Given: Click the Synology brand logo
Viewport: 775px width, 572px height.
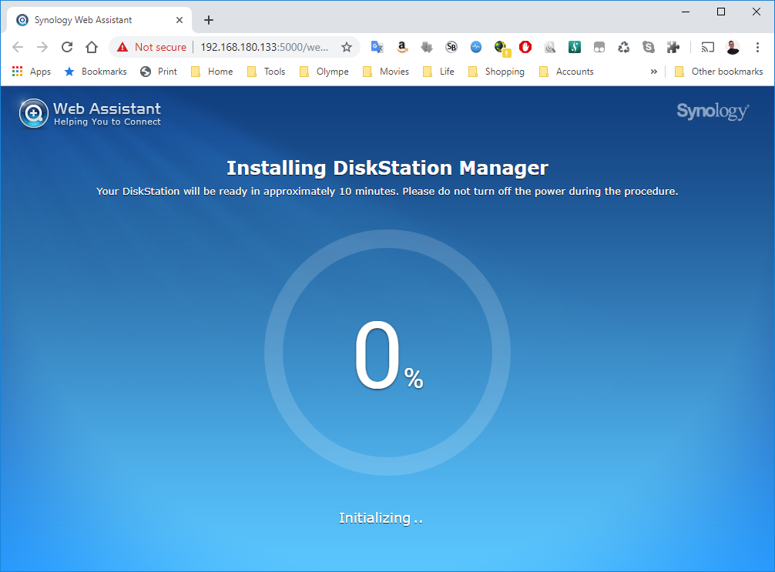Looking at the screenshot, I should (x=713, y=112).
